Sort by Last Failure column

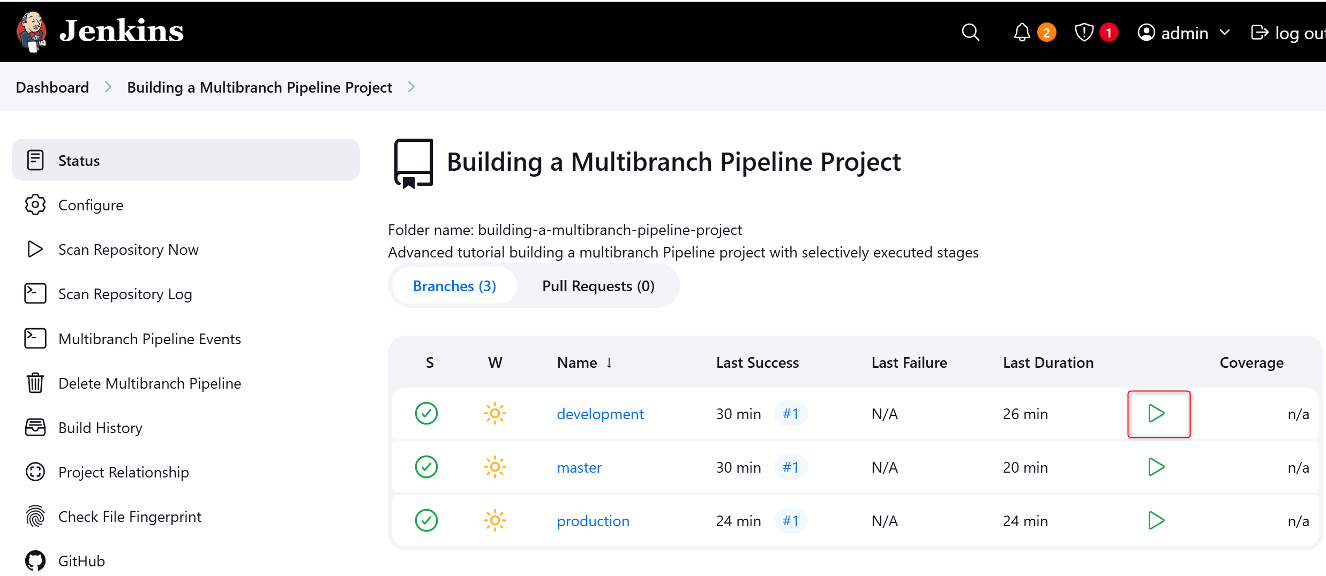point(909,362)
